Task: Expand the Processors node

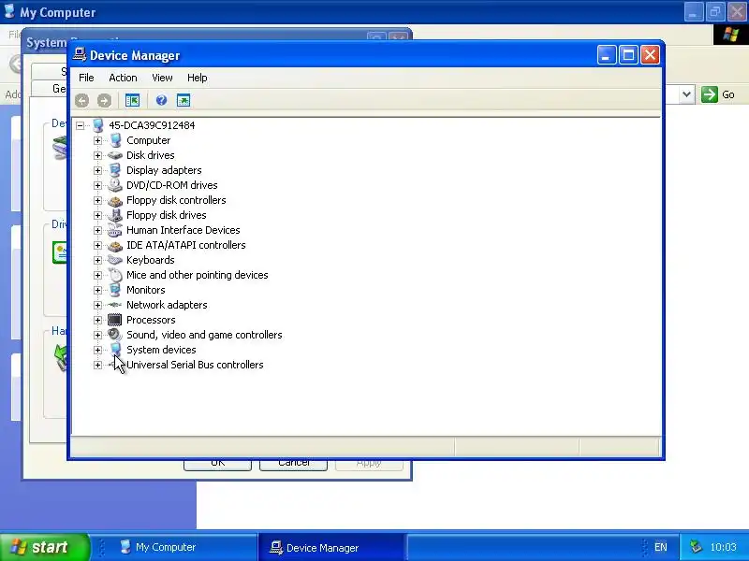Action: pos(98,320)
